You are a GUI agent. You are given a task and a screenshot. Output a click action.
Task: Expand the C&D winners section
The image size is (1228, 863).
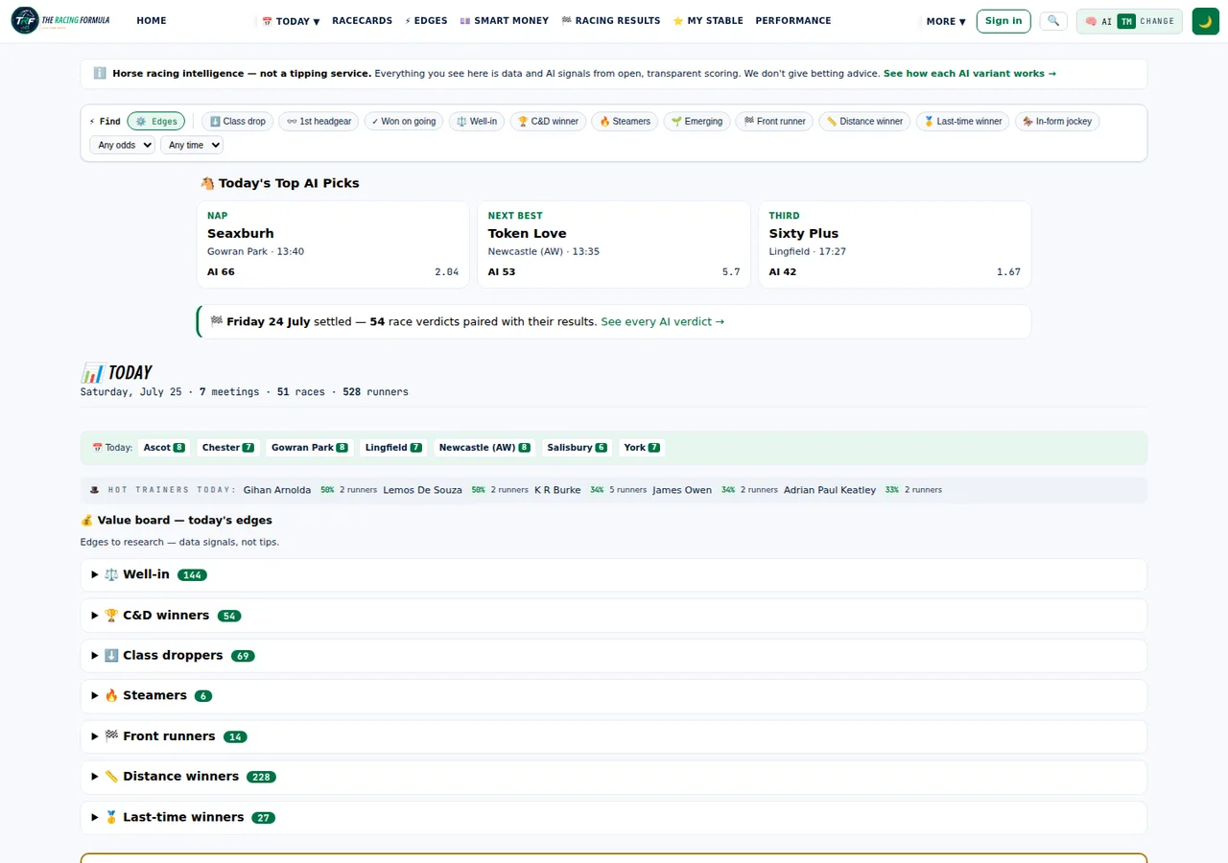[614, 616]
